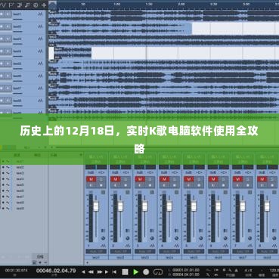
Task: Click the plus icon above track list
Action: pyautogui.click(x=44, y=5)
